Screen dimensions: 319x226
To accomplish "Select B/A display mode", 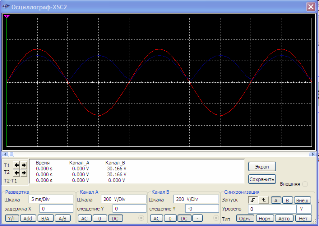I will 45,218.
